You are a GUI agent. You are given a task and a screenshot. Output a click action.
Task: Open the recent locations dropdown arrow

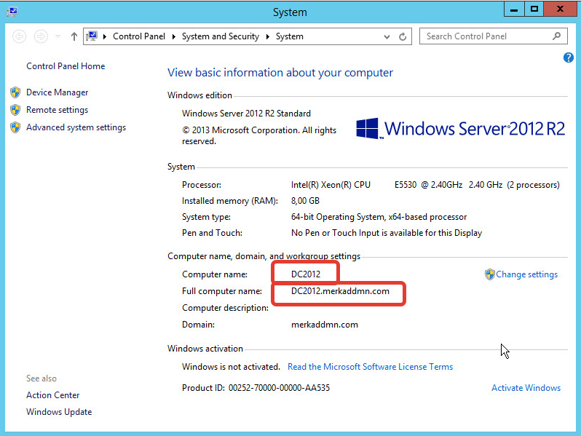click(x=58, y=36)
